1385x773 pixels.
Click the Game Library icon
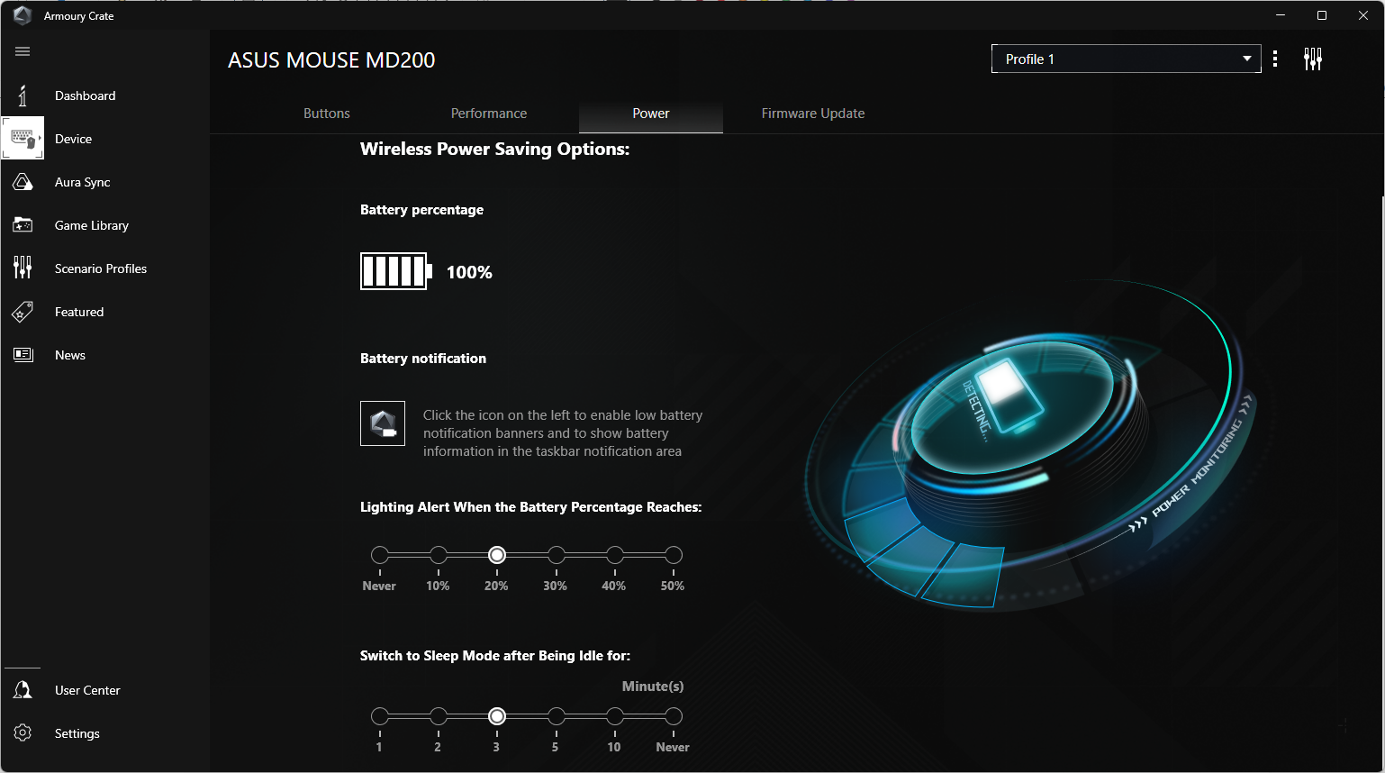(23, 225)
